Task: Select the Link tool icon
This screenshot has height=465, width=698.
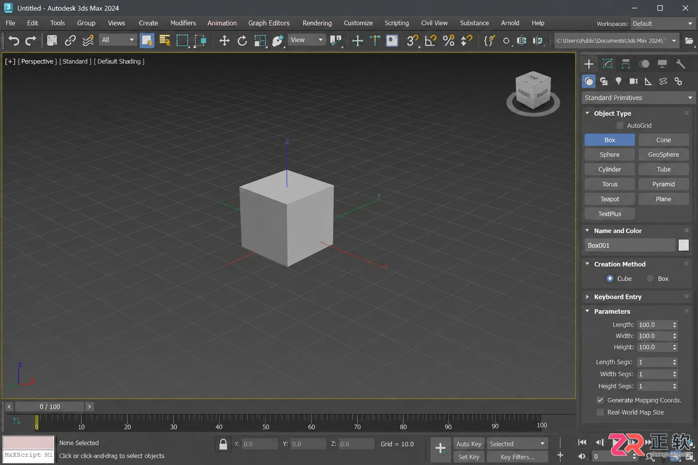Action: 70,41
